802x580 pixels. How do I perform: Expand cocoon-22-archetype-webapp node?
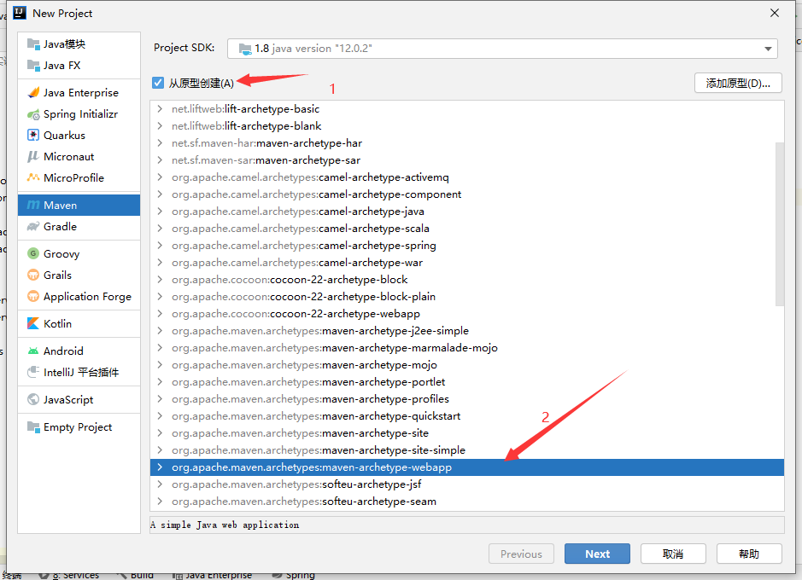click(x=160, y=314)
